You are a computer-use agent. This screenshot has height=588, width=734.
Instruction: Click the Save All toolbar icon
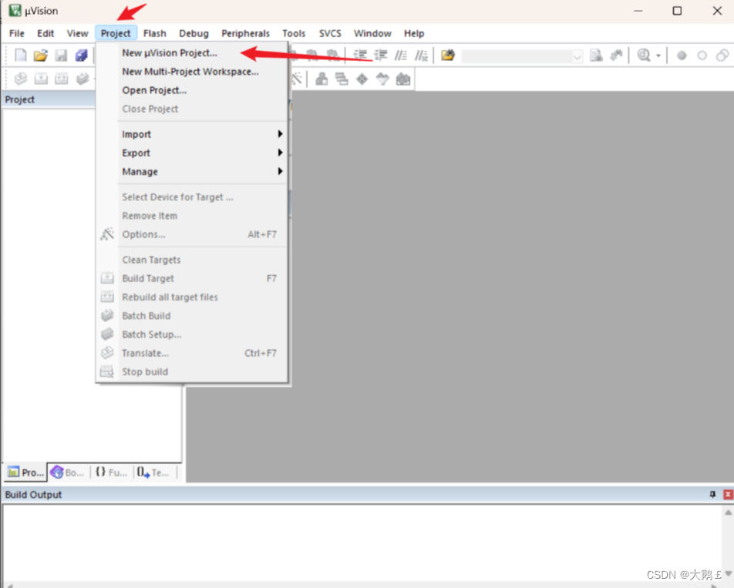82,55
